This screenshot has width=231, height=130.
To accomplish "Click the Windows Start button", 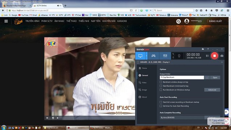I will 4,127.
